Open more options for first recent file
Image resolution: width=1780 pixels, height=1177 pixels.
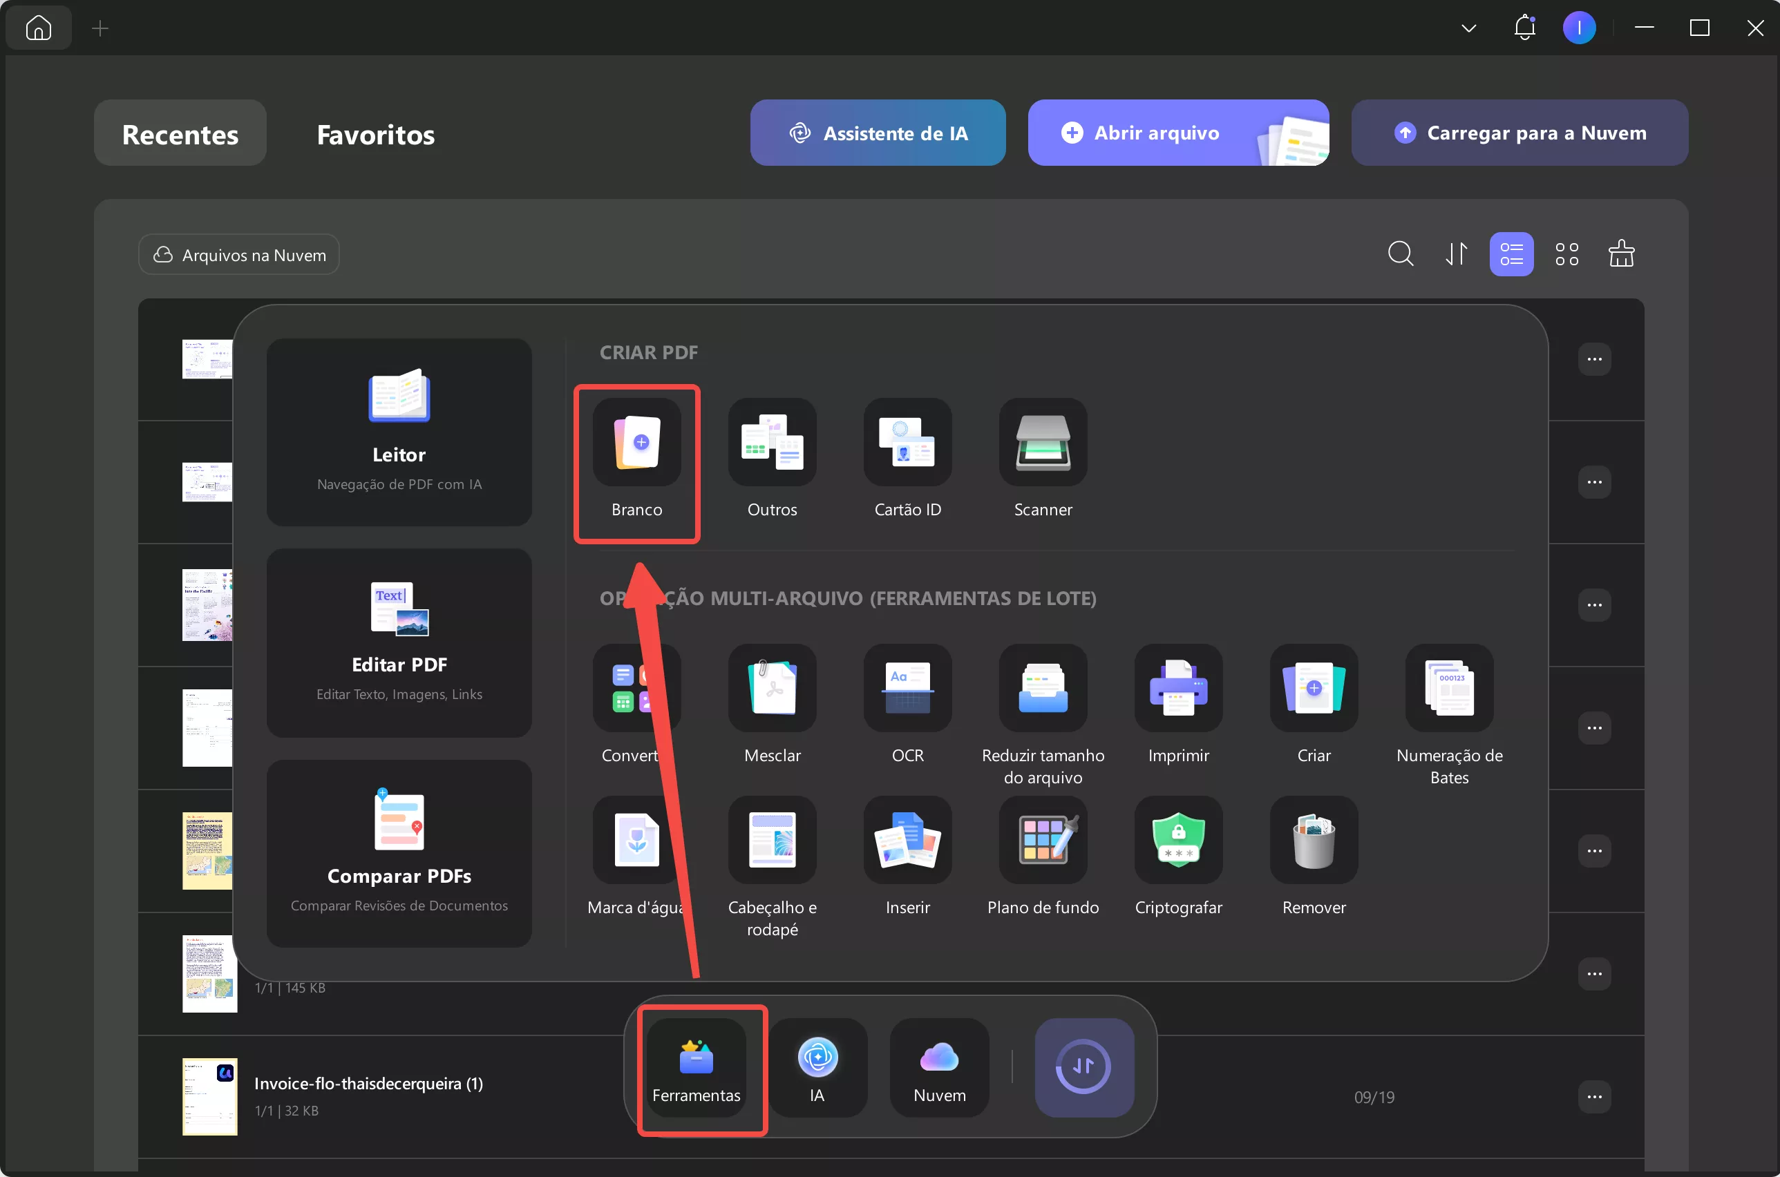coord(1594,360)
